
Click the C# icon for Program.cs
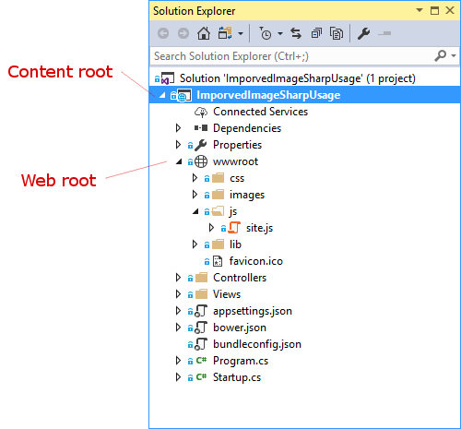pos(201,360)
